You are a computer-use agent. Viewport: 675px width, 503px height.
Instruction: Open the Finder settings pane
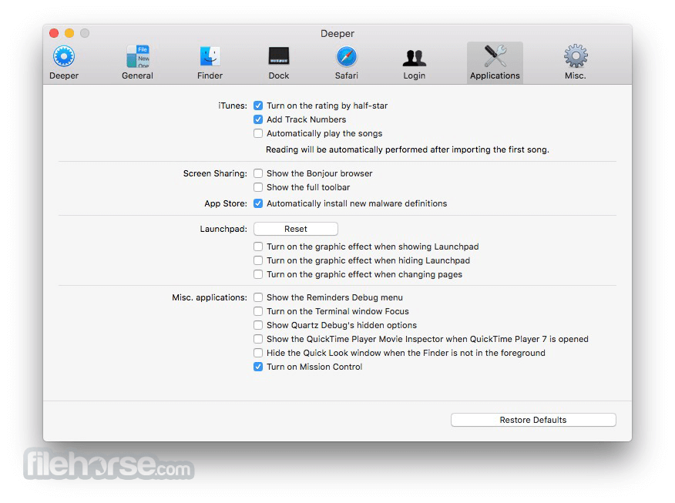point(210,62)
